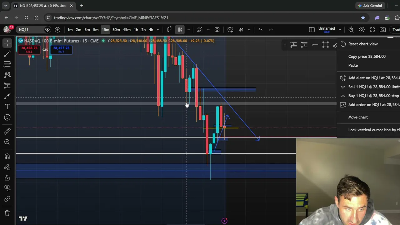Expand the indicators favorites dropdown
The image size is (400, 225).
pos(208,30)
